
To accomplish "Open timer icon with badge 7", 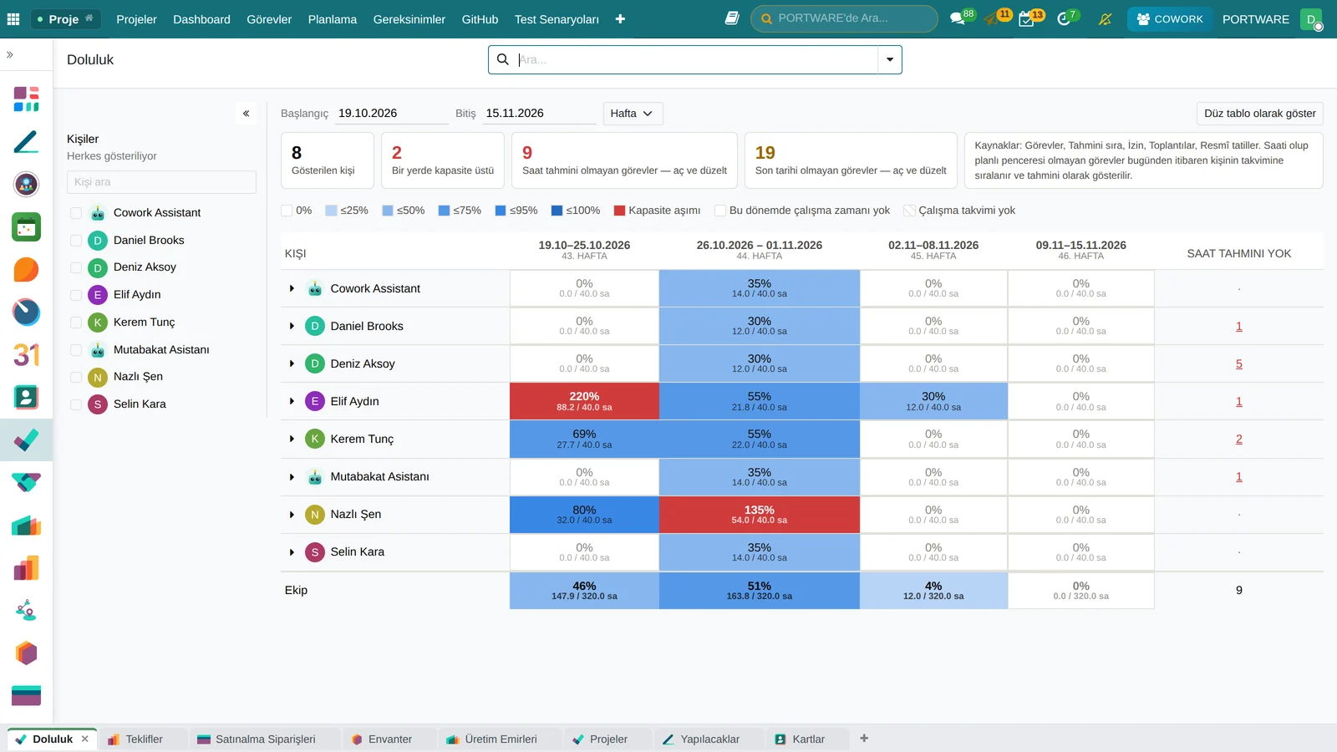I will (x=1064, y=18).
